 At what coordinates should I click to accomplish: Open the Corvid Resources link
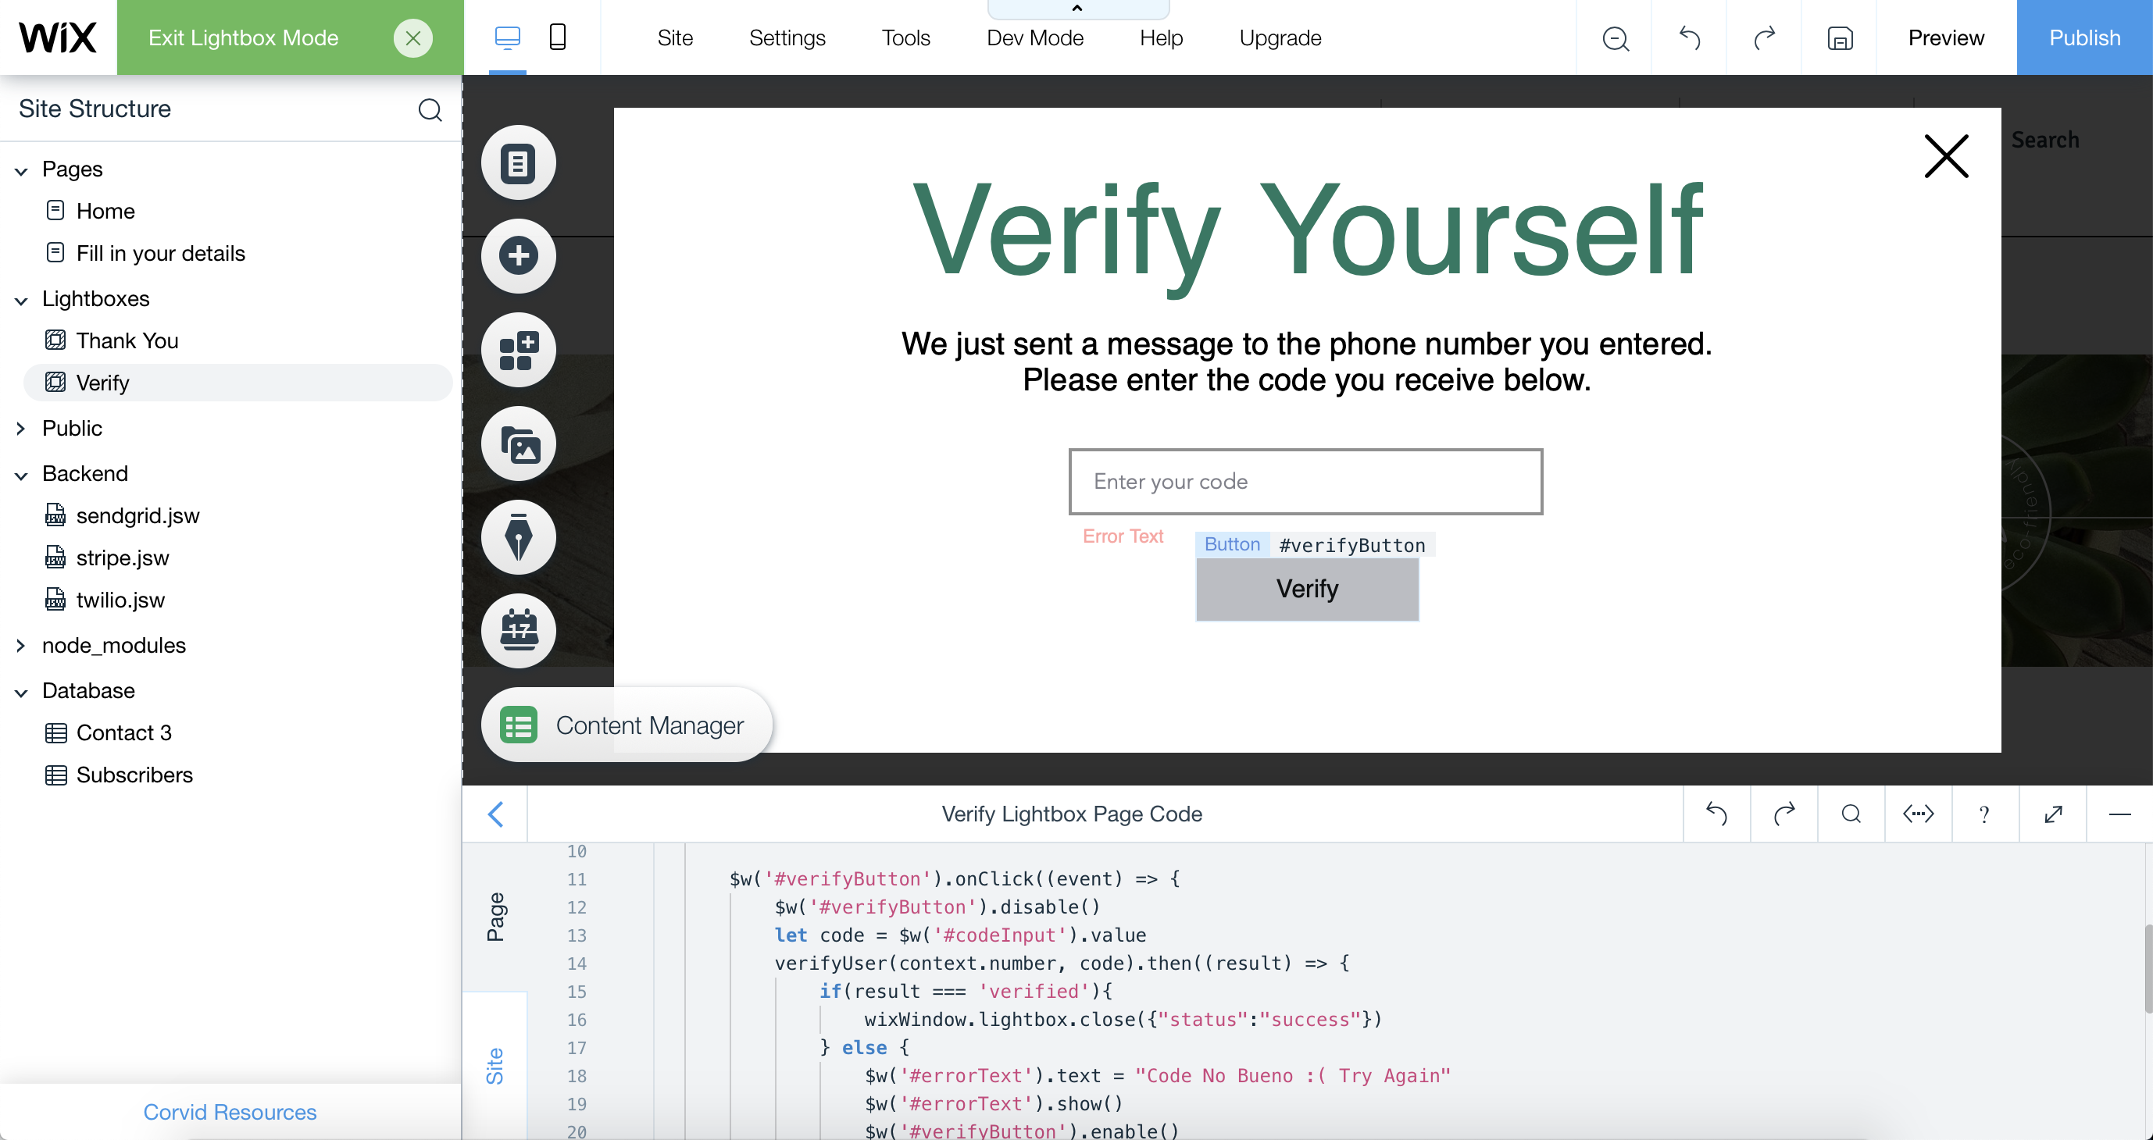[230, 1112]
